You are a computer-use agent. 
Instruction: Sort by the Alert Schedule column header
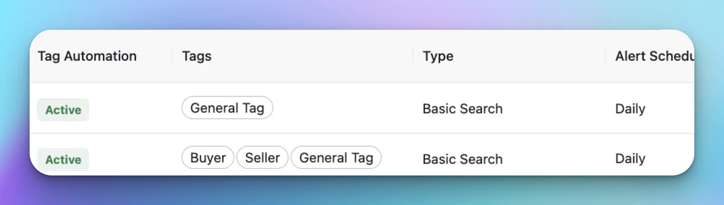[x=654, y=56]
